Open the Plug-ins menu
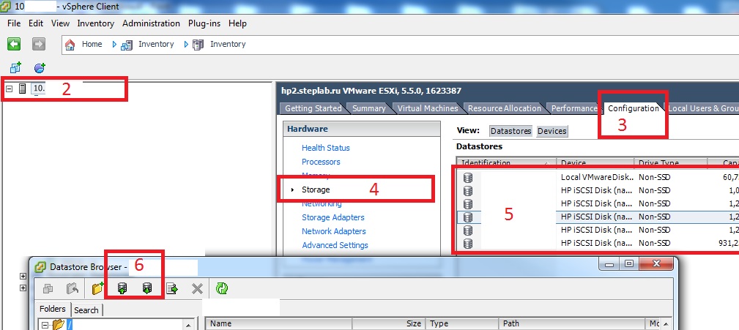This screenshot has width=739, height=330. click(204, 23)
